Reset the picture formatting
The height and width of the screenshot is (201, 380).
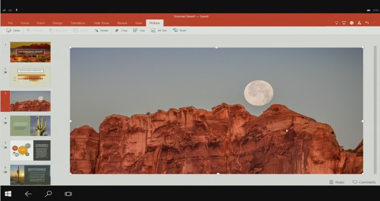(x=179, y=31)
